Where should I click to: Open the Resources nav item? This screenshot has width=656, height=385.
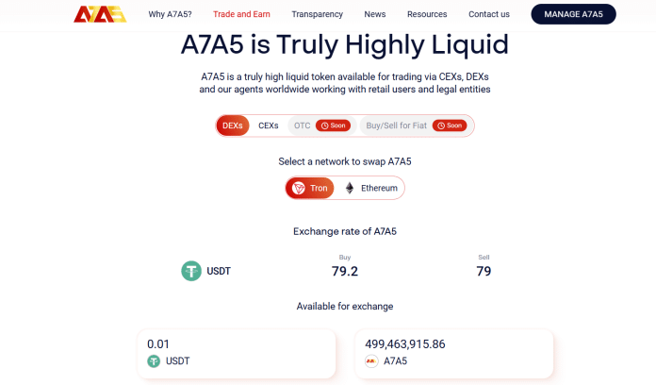pyautogui.click(x=427, y=14)
